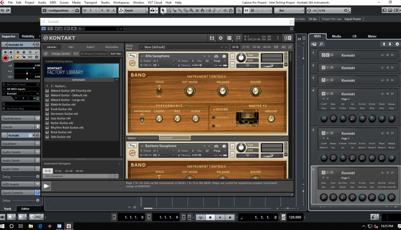Image resolution: width=401 pixels, height=230 pixels.
Task: Open the Club reverb type dropdown
Action: tap(247, 111)
